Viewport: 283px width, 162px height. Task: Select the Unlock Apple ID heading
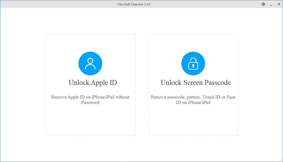(x=93, y=83)
